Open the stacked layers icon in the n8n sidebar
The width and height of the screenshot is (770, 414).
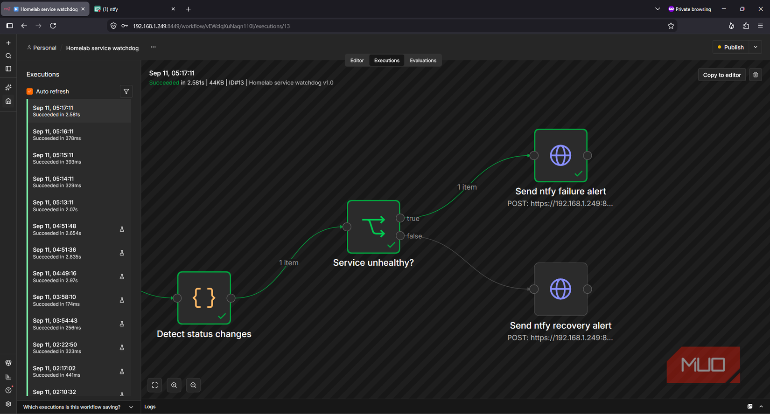8,363
